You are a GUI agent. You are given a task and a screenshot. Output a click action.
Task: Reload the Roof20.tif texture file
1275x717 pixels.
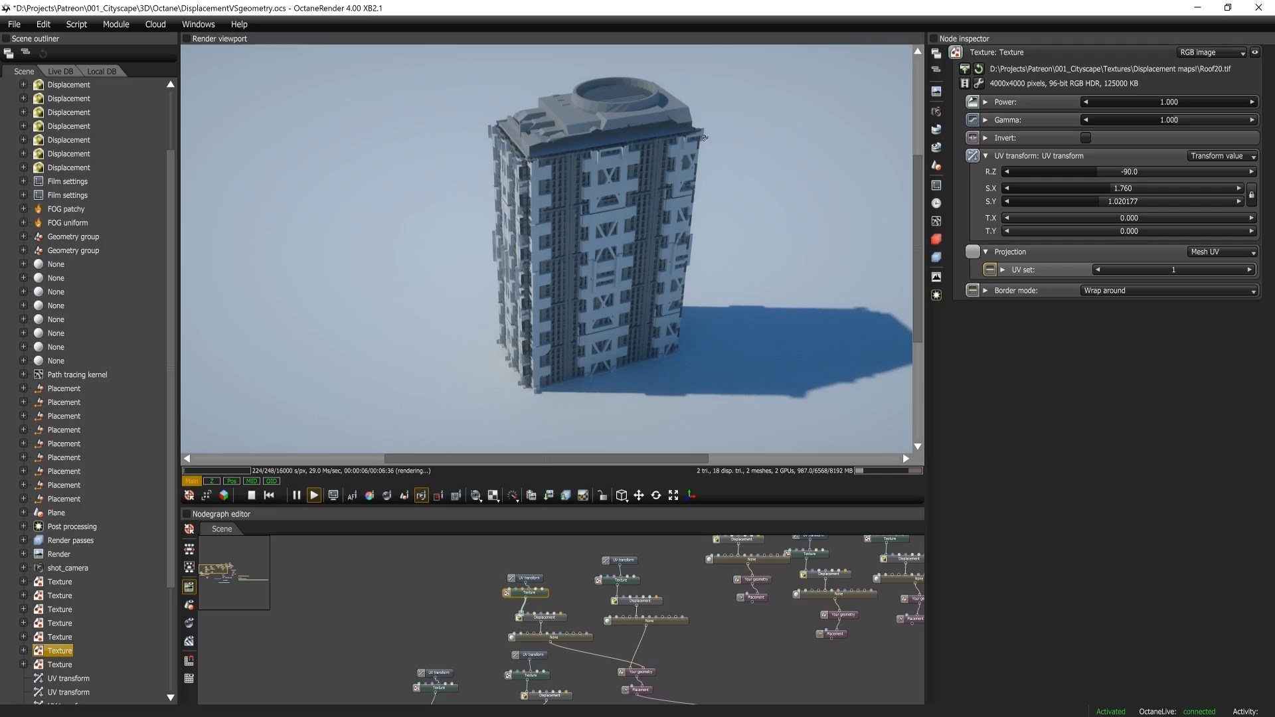click(978, 69)
